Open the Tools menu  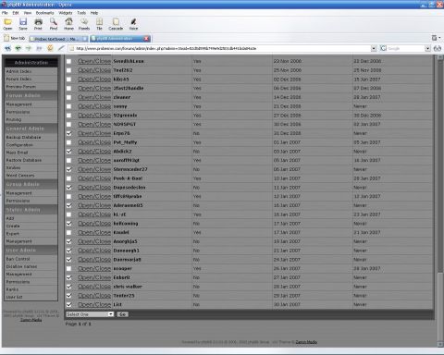81,13
